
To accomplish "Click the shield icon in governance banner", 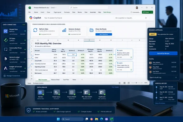I will [29, 110].
